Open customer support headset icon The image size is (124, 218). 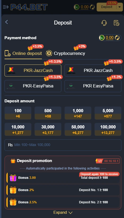pos(104,23)
